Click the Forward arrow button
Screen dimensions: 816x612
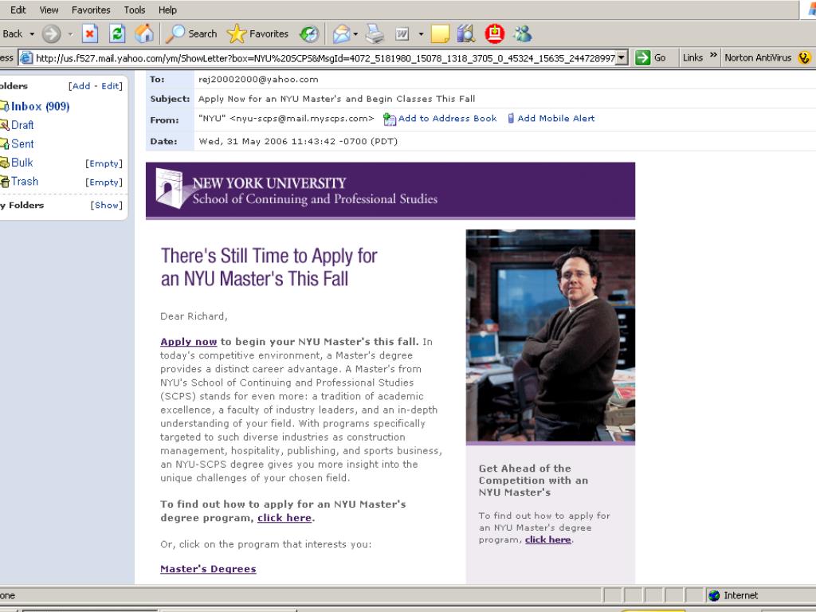pyautogui.click(x=51, y=34)
